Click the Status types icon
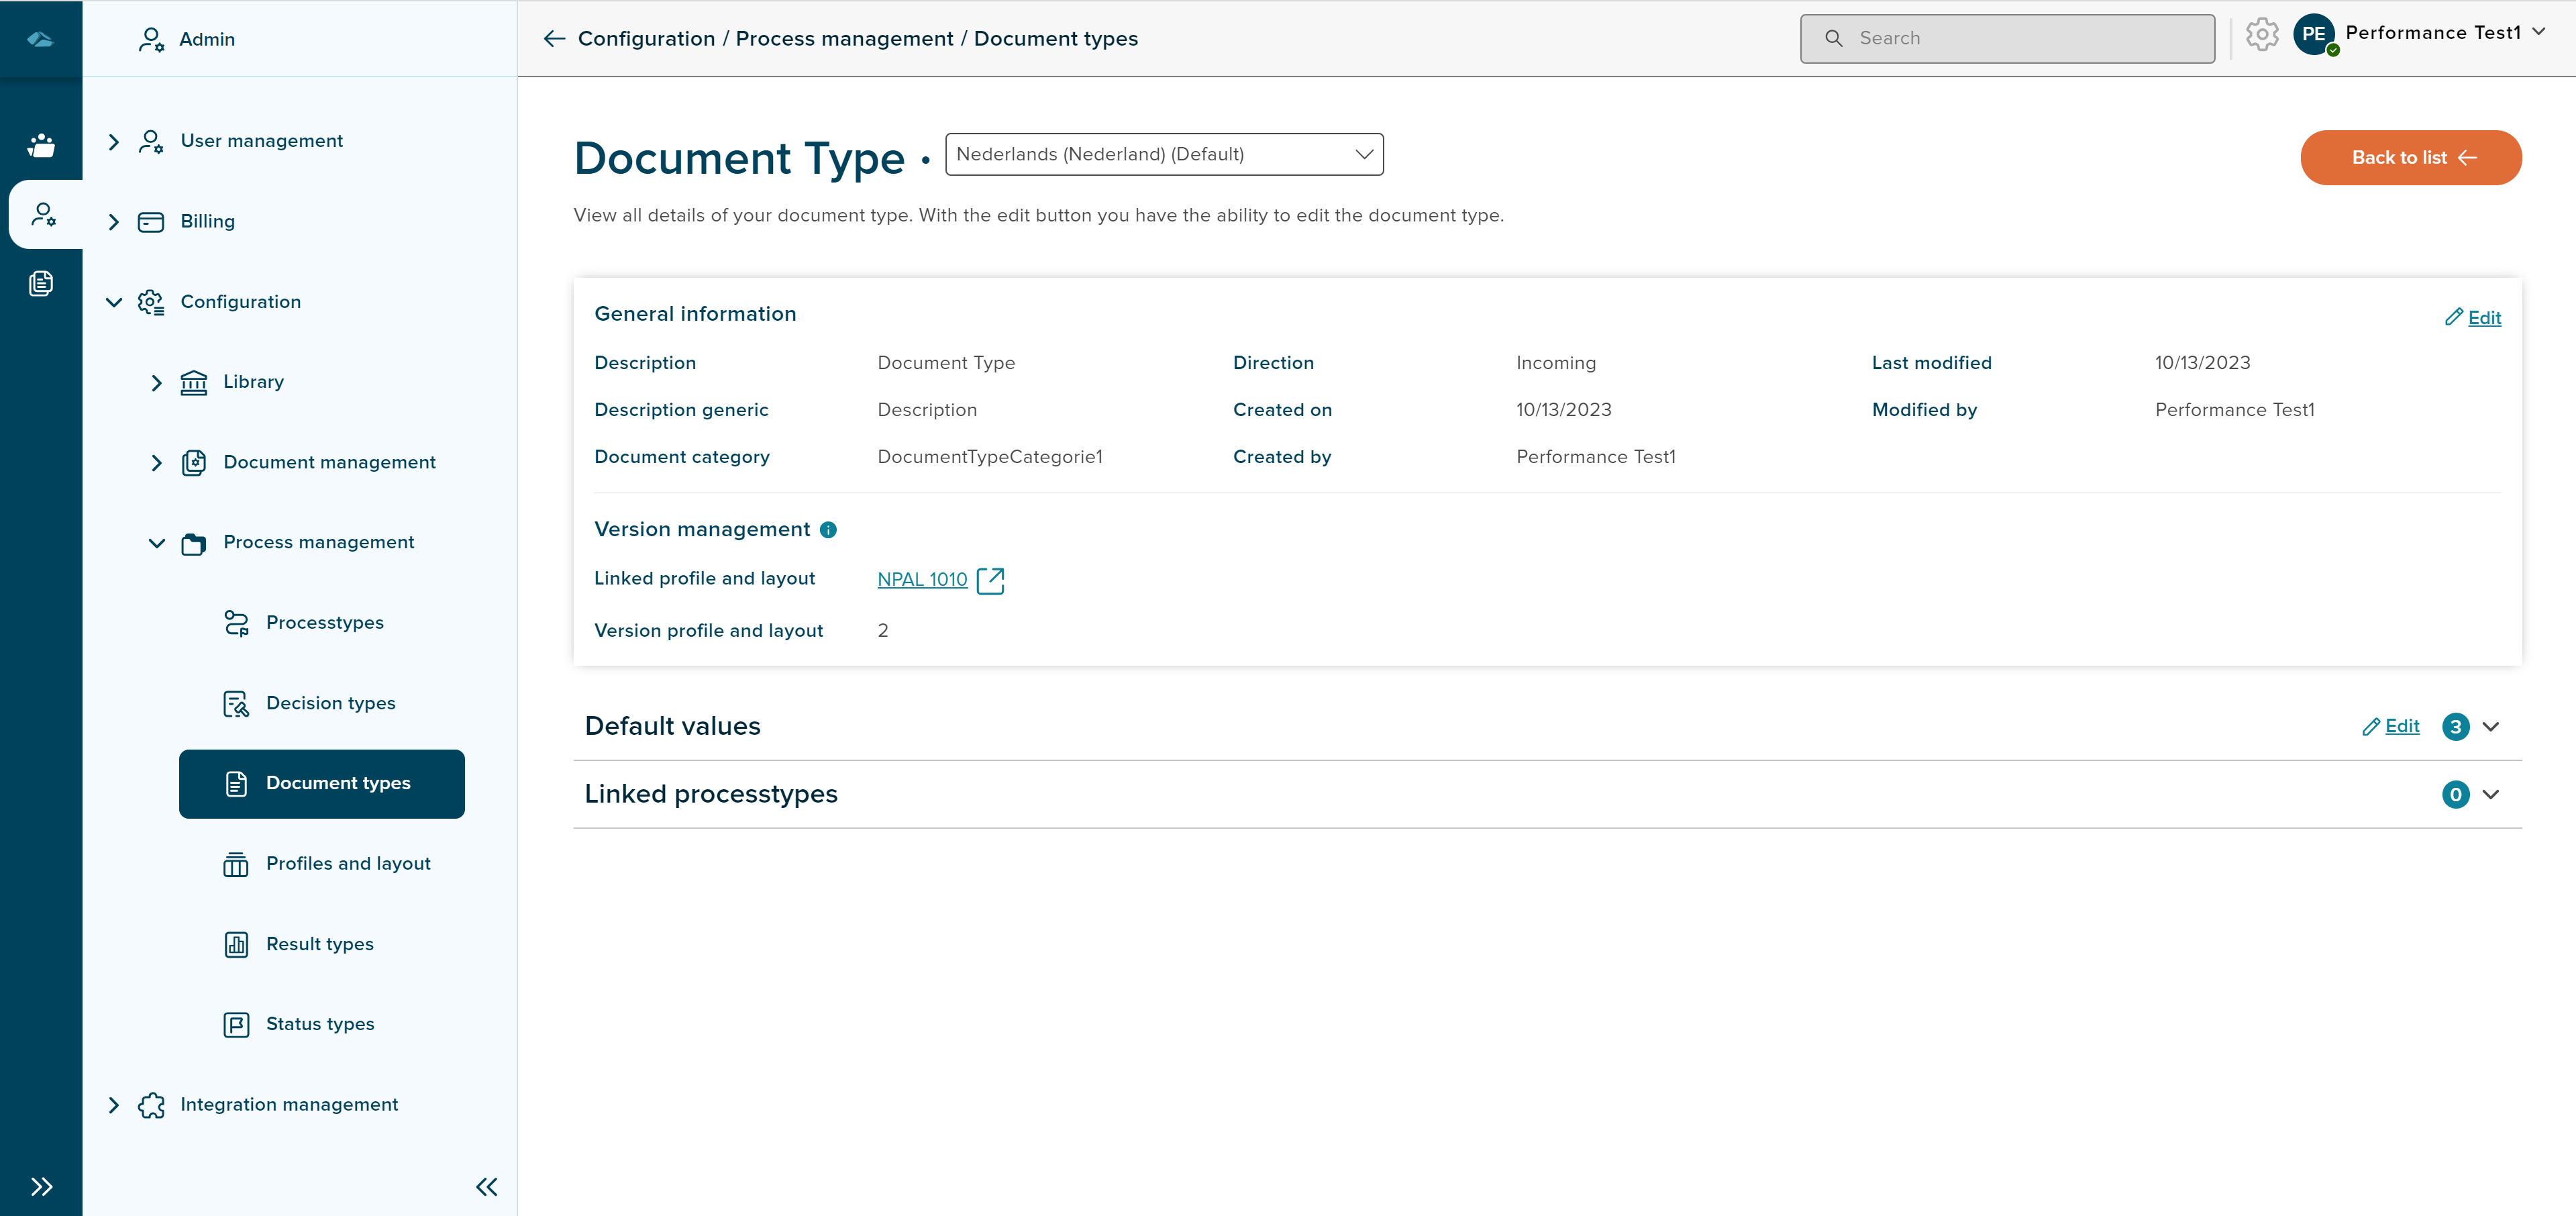Screen dimensions: 2576x1216 point(236,1024)
